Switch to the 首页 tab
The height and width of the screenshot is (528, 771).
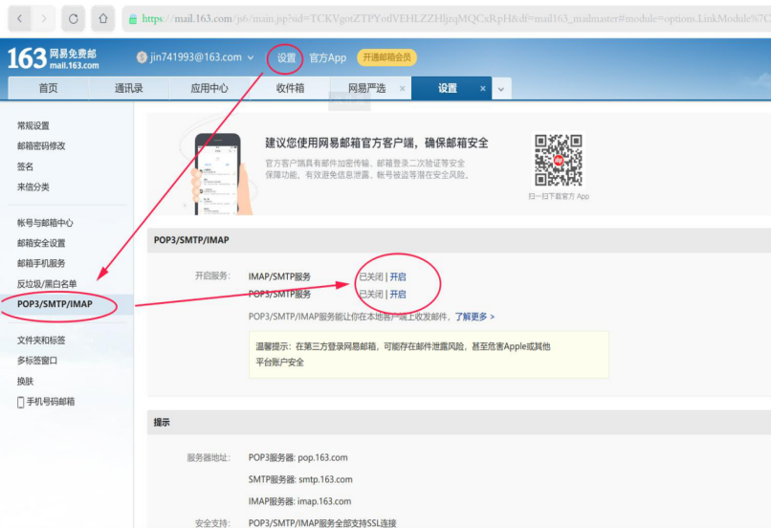(x=48, y=88)
